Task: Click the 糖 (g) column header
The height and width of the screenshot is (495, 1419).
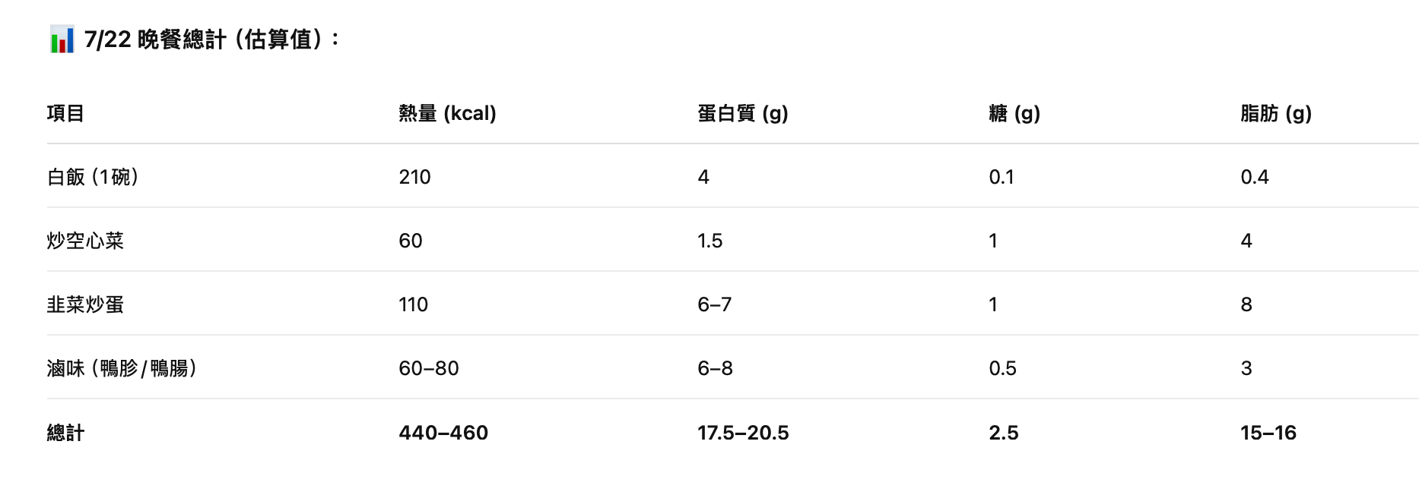Action: 1014,113
